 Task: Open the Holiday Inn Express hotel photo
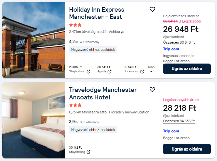pos(34,40)
